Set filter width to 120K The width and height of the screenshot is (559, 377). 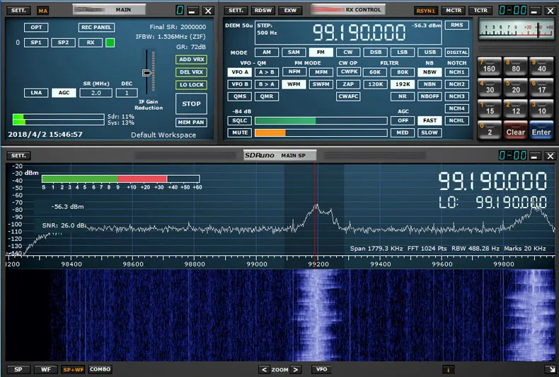tap(376, 84)
